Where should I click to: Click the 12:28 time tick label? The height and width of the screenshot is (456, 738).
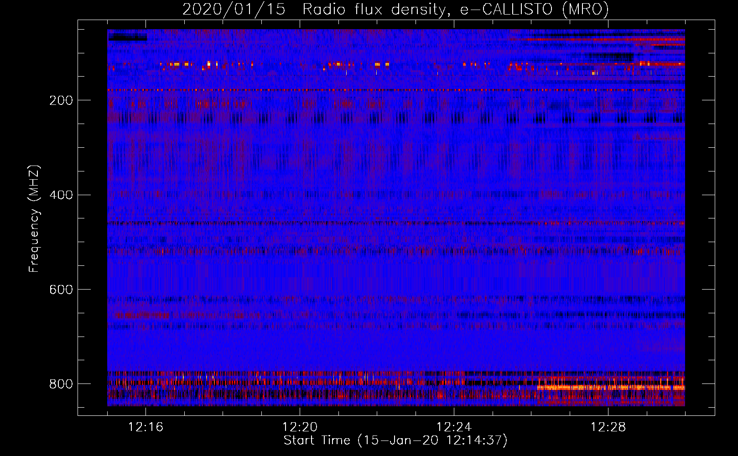tap(608, 427)
